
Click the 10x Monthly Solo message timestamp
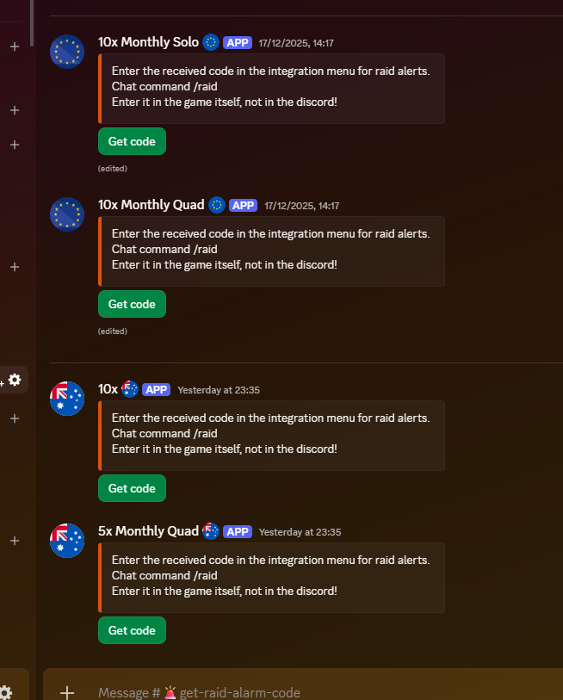(x=296, y=43)
